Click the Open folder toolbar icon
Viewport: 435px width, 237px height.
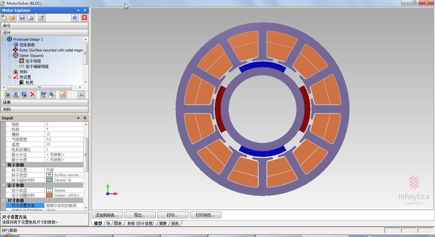pyautogui.click(x=13, y=18)
